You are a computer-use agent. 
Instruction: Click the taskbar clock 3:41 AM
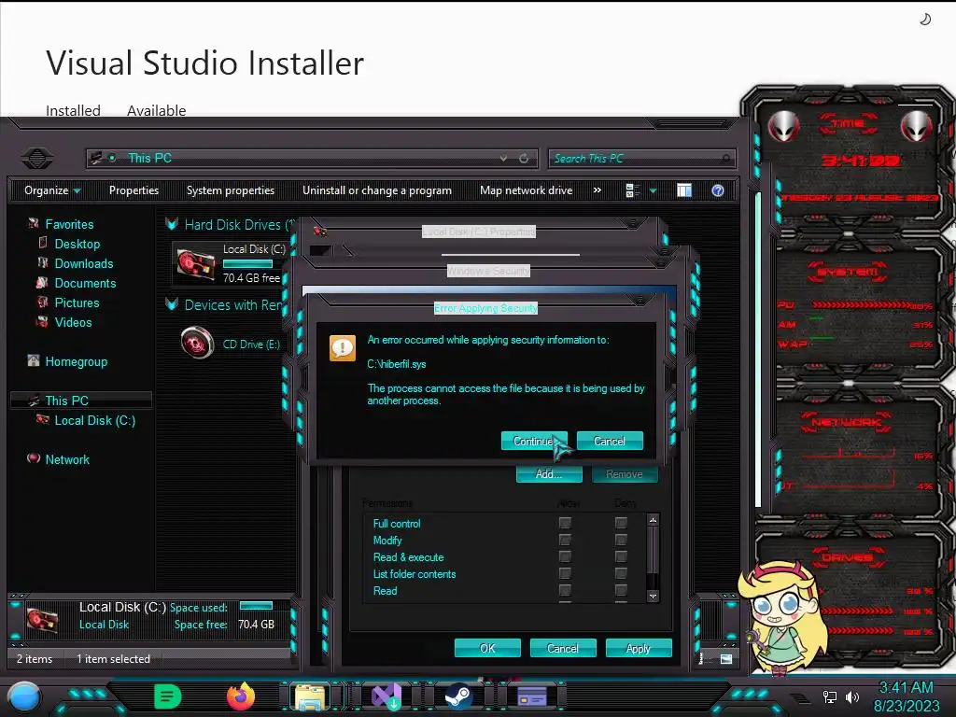click(907, 687)
